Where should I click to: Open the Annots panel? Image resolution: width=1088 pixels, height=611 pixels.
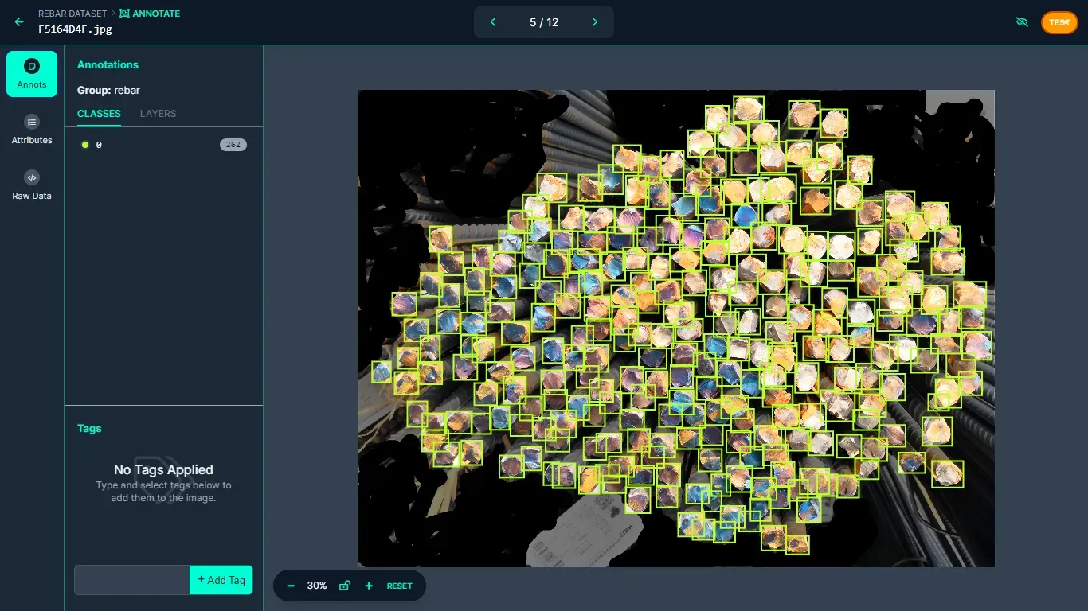(31, 73)
